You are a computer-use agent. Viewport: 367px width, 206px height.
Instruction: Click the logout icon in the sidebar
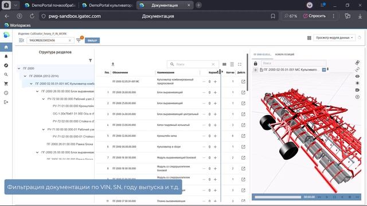(6, 102)
